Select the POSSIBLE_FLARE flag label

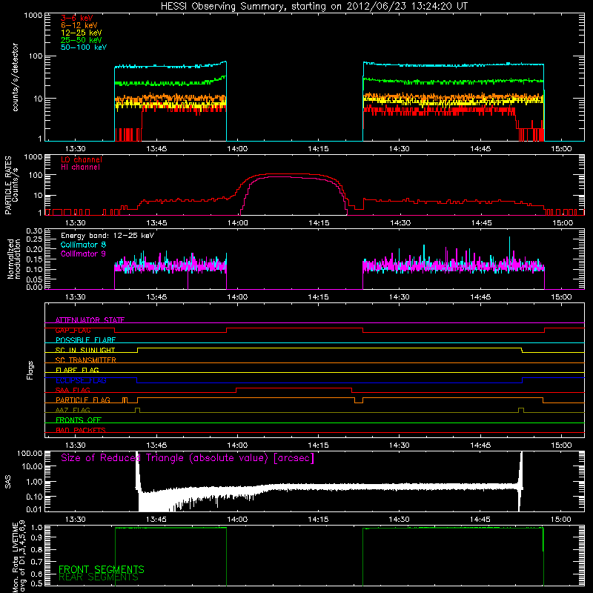point(85,340)
